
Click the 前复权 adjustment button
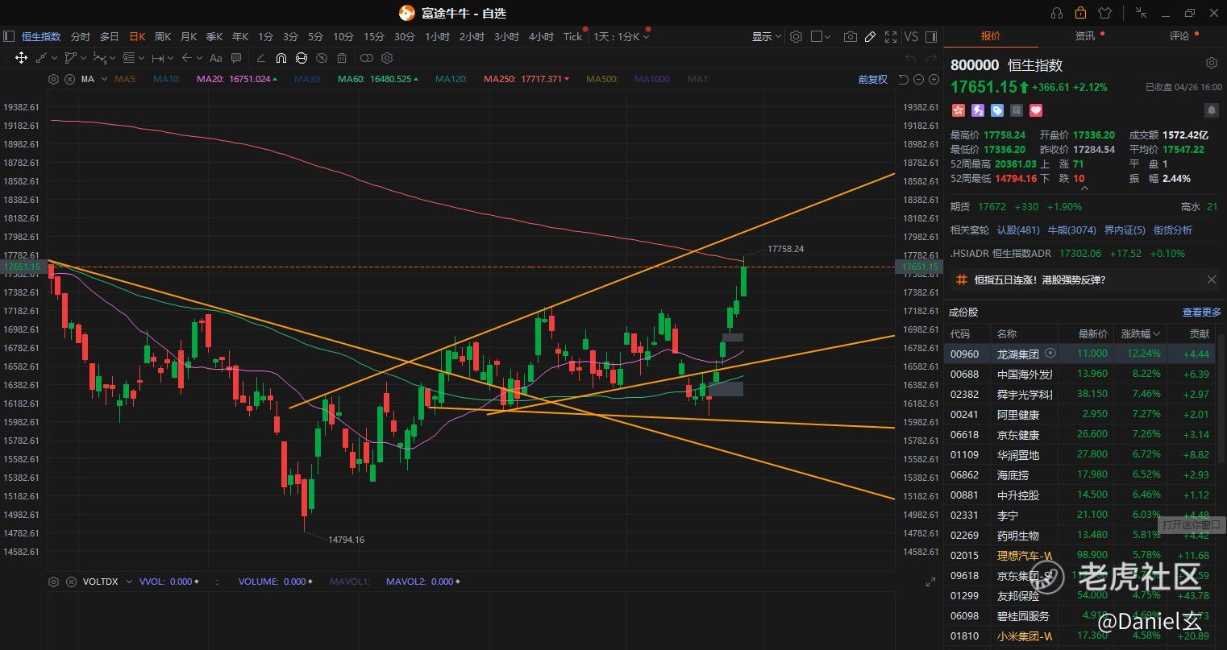pyautogui.click(x=873, y=79)
